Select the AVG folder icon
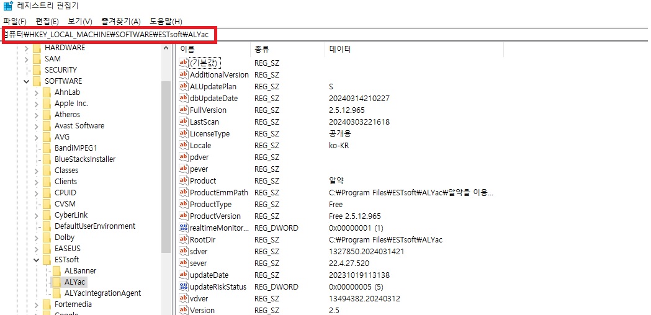The width and height of the screenshot is (651, 315). [47, 137]
